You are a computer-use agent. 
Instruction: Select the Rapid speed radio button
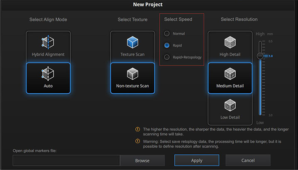[167, 45]
